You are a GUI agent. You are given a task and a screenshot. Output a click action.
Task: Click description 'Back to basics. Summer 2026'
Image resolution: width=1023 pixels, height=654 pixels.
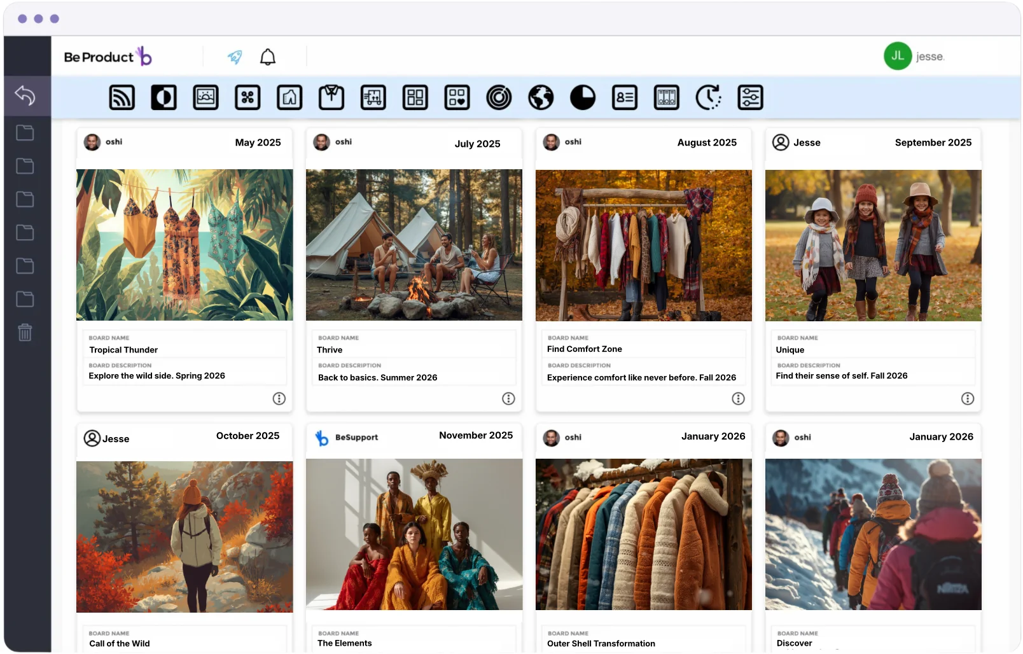[378, 377]
